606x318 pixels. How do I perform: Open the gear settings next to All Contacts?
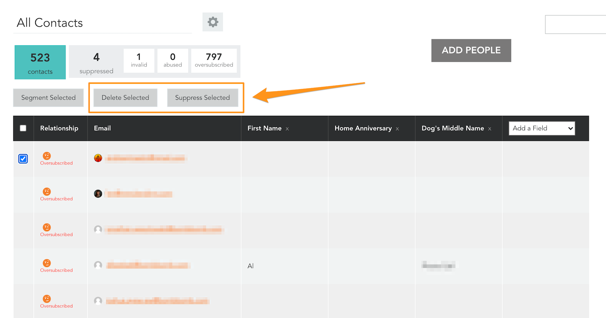tap(212, 22)
